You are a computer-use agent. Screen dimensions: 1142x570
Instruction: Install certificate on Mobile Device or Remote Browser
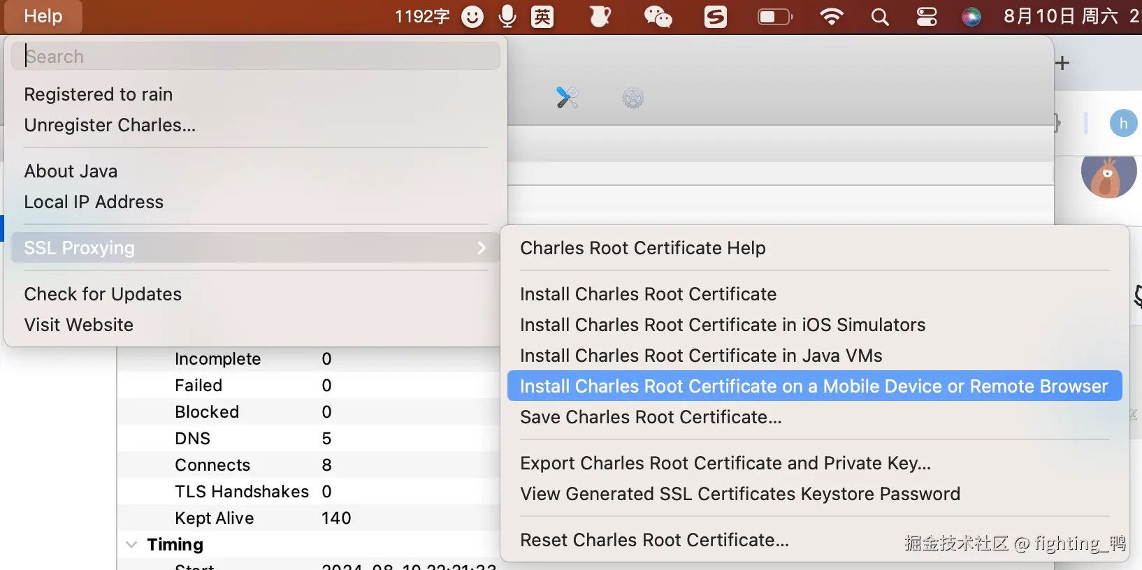[815, 386]
